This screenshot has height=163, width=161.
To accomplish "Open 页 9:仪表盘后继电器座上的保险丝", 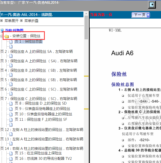I will [x=42, y=109].
